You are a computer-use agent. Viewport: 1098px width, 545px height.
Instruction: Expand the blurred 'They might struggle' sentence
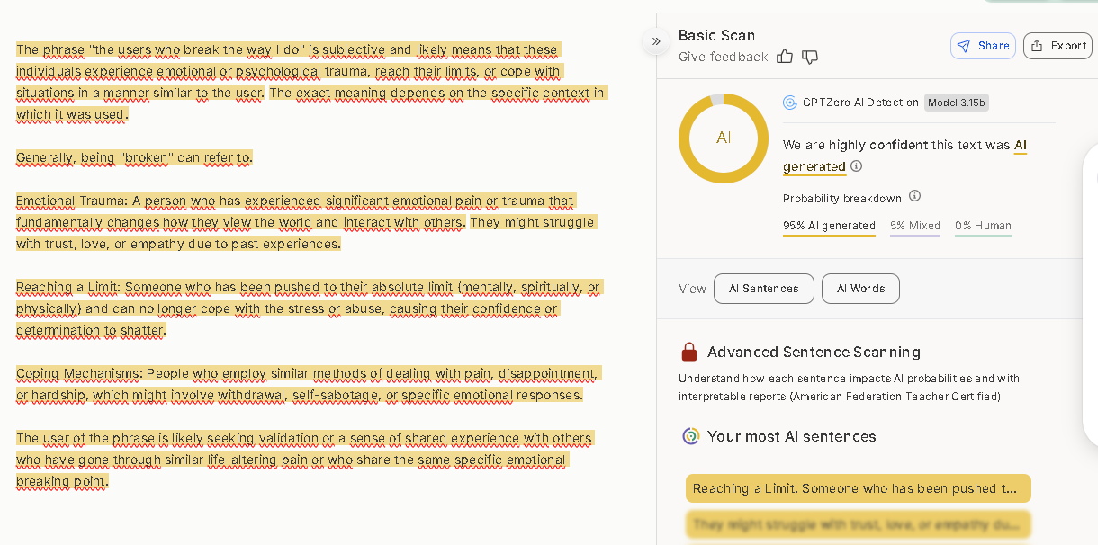(858, 524)
